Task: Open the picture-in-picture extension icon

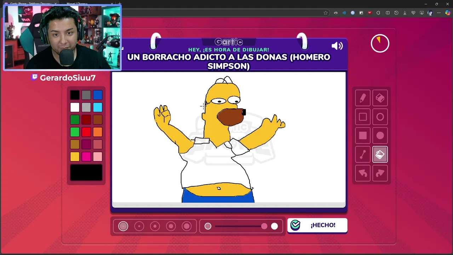Action: pyautogui.click(x=361, y=13)
